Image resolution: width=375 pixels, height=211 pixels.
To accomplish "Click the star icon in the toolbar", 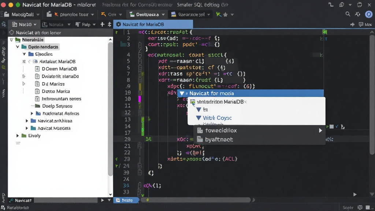I will pos(225,15).
